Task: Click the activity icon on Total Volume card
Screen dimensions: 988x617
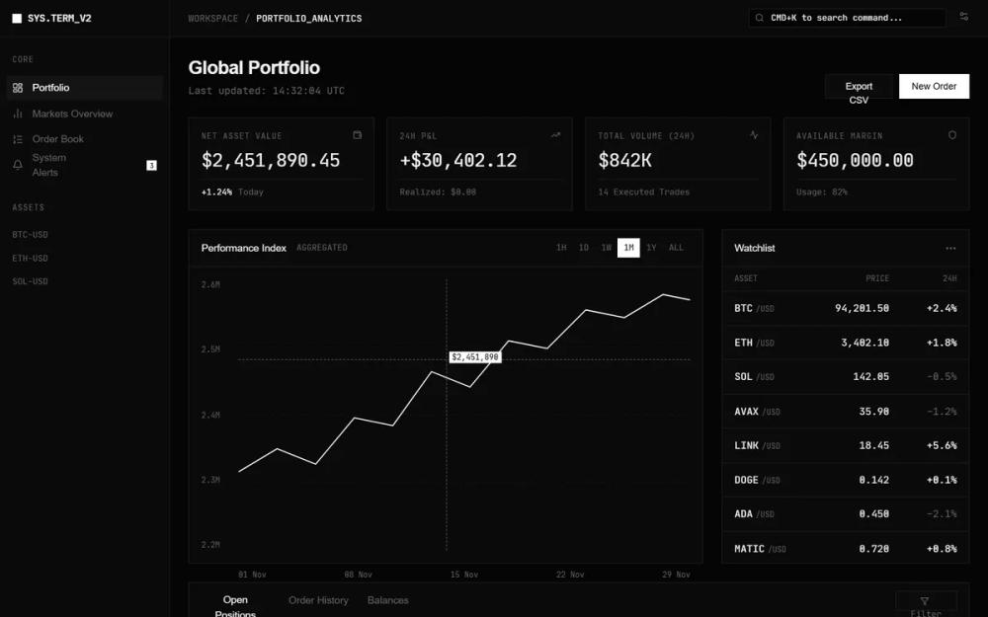Action: coord(754,135)
